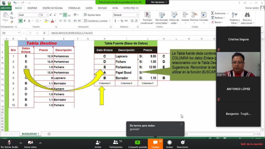Click Invitar in Zoom toolbar
265x149 pixels.
[98, 144]
